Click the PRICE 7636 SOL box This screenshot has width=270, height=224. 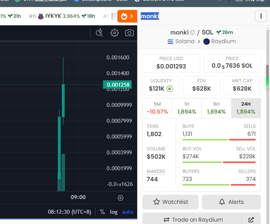232,63
